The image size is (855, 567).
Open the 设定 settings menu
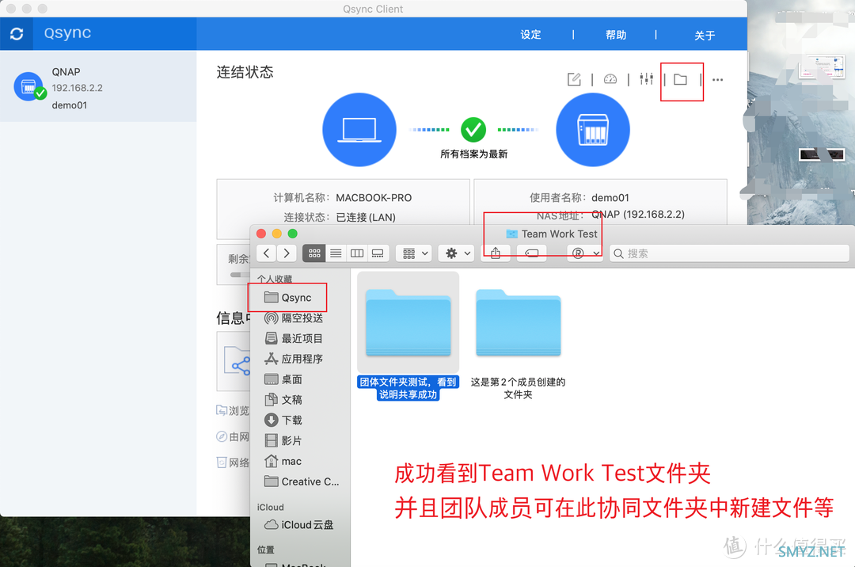point(530,35)
